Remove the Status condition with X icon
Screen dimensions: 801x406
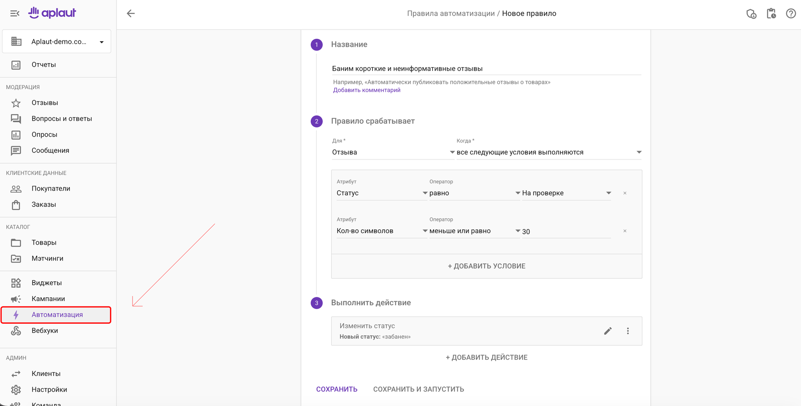pos(625,193)
